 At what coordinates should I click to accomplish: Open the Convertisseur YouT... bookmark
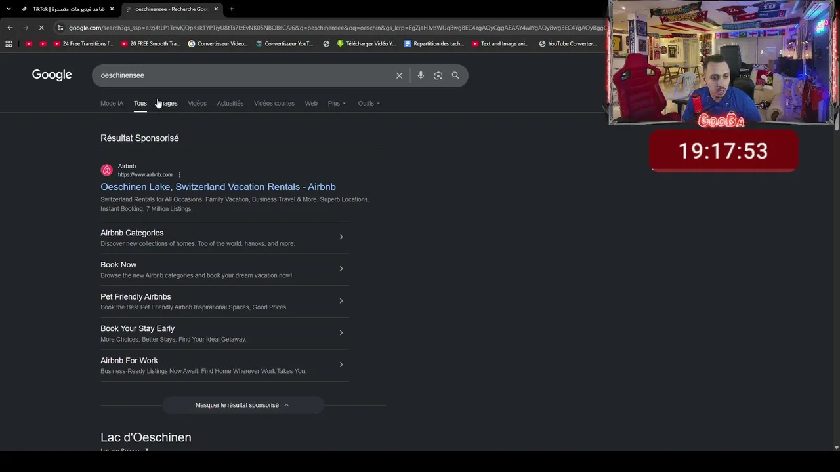pos(285,44)
